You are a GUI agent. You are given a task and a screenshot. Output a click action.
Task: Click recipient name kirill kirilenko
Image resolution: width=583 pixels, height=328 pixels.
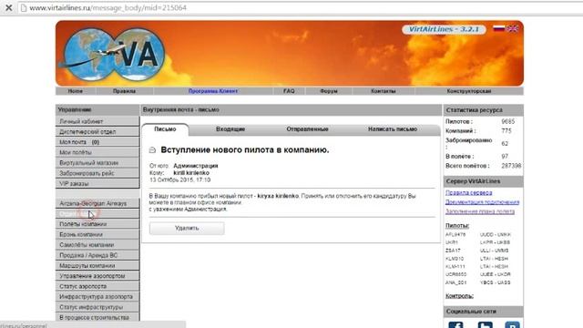pos(191,173)
